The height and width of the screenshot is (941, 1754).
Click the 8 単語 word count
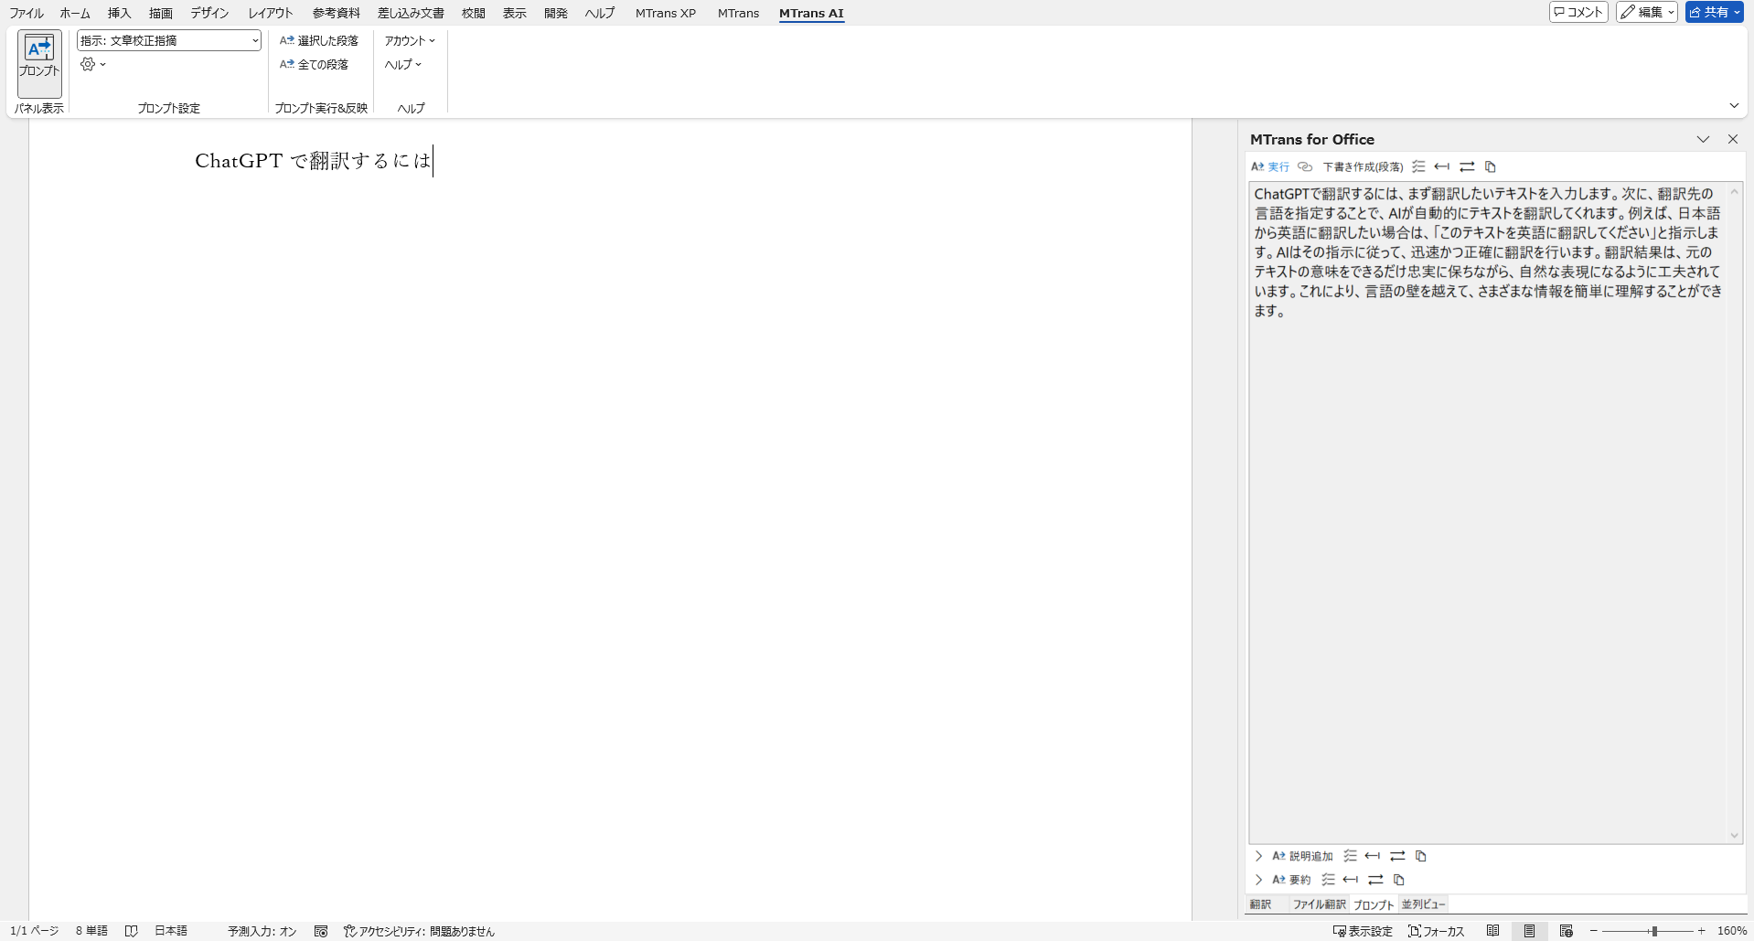91,931
